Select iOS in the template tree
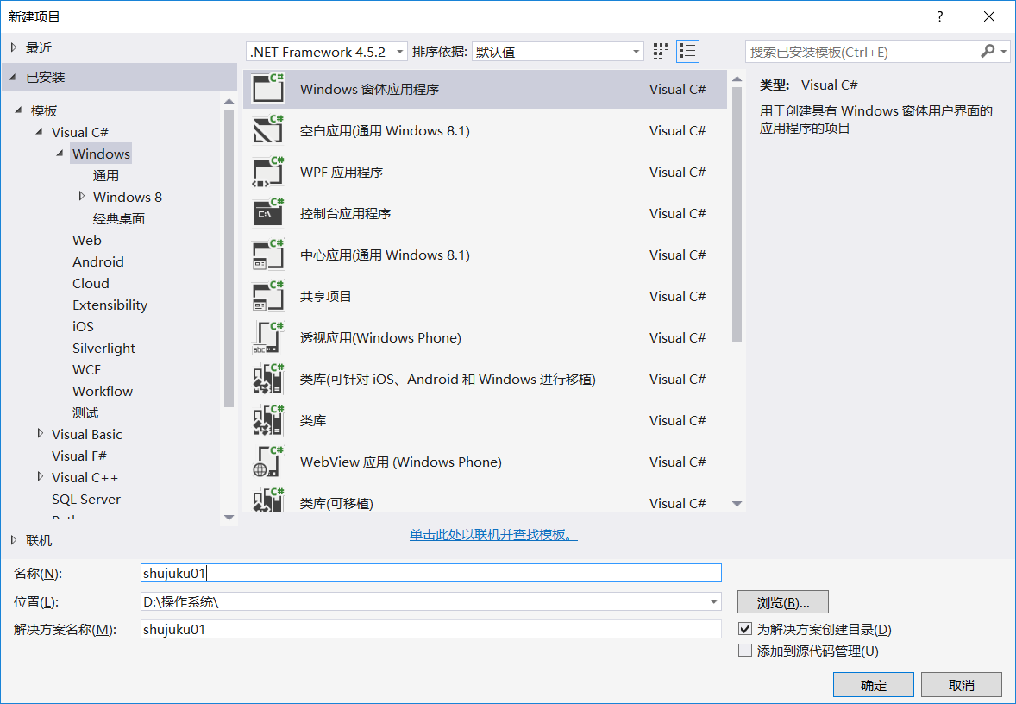Image resolution: width=1016 pixels, height=704 pixels. click(83, 326)
